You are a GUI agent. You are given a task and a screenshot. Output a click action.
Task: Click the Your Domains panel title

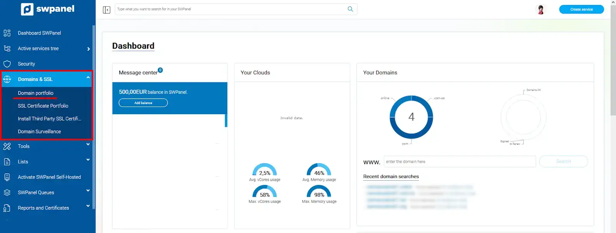pyautogui.click(x=380, y=73)
